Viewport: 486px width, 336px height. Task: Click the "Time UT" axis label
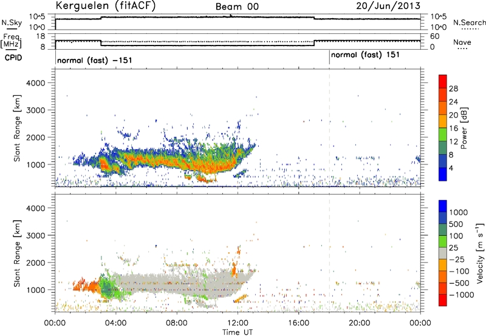(238, 332)
